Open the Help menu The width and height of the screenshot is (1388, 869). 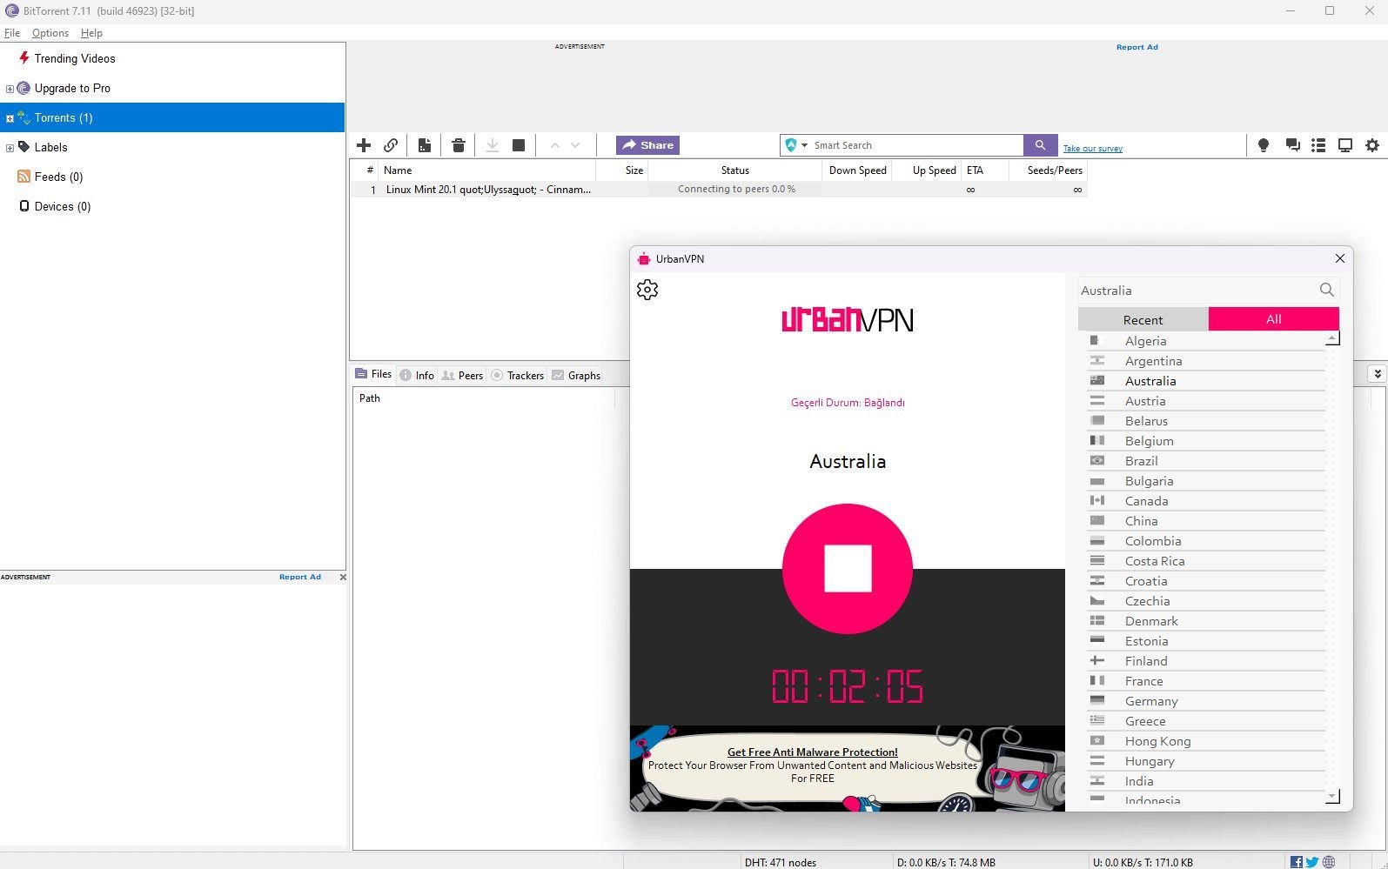click(91, 33)
